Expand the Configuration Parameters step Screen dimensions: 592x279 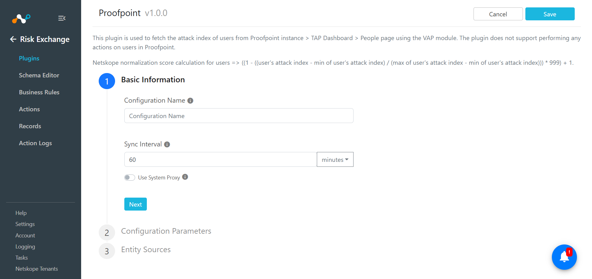[x=166, y=231]
